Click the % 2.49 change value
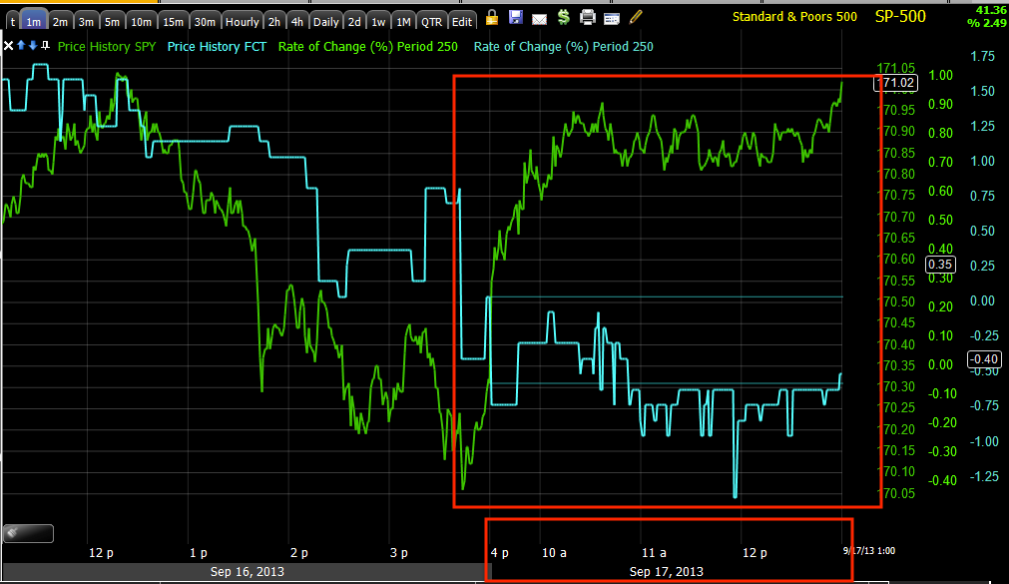The image size is (1009, 584). click(986, 23)
